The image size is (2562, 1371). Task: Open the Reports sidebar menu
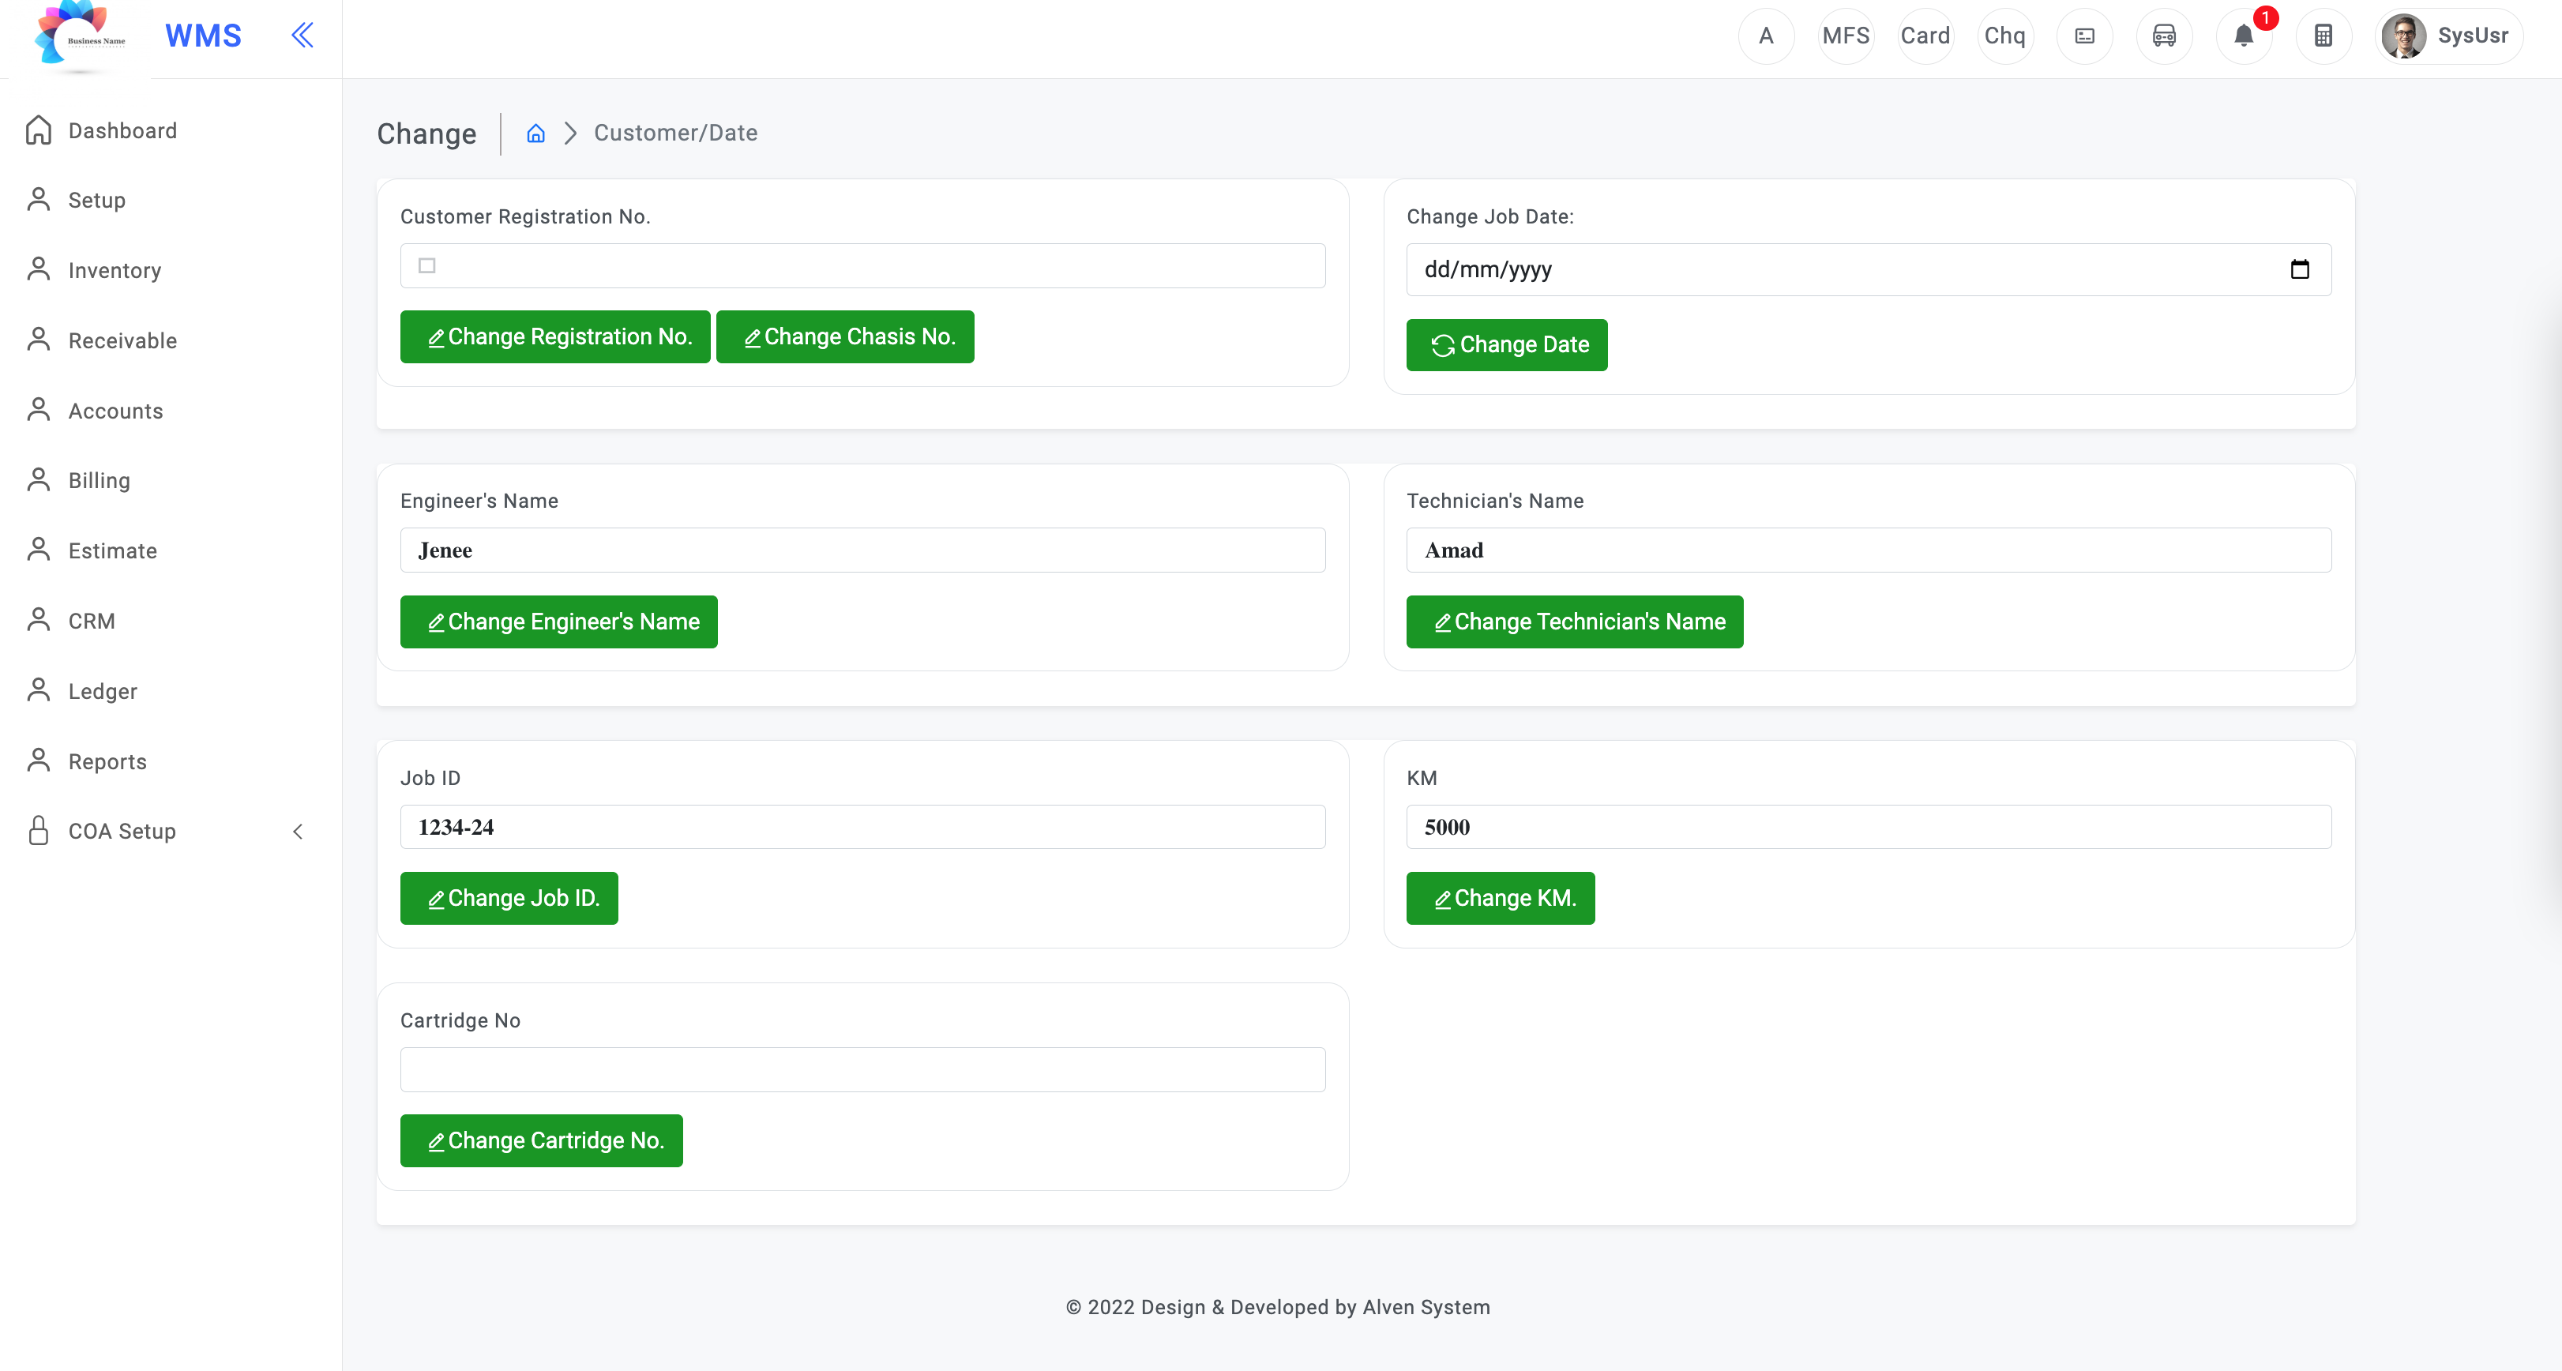[107, 761]
